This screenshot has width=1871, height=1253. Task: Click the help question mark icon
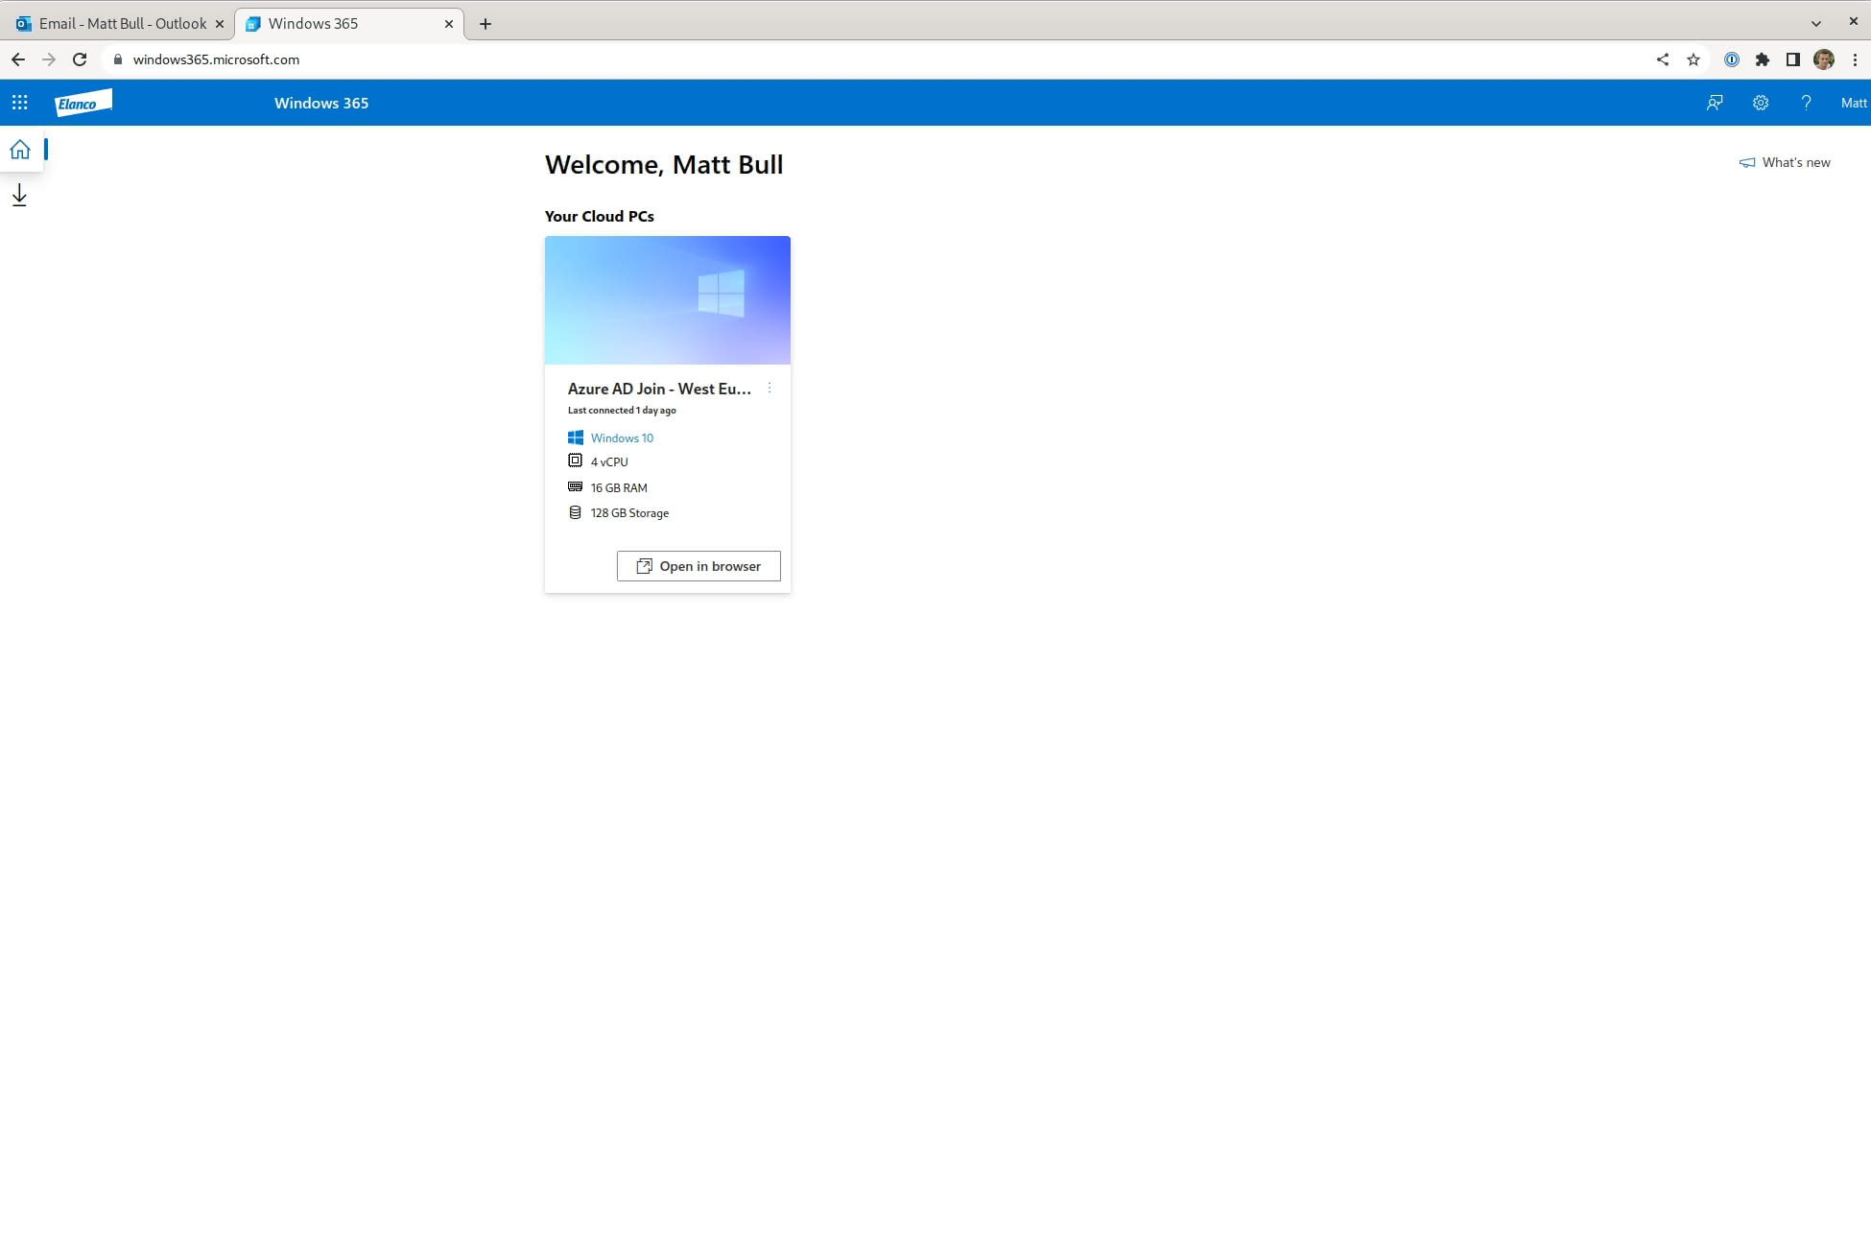[x=1806, y=103]
